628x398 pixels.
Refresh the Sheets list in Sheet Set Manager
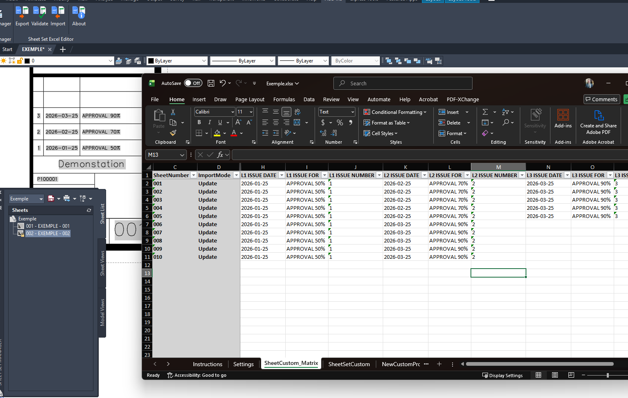tap(89, 210)
